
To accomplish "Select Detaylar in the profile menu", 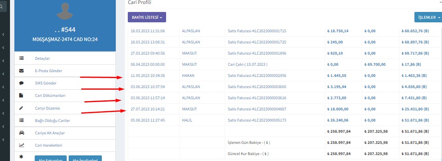I will tap(42, 59).
